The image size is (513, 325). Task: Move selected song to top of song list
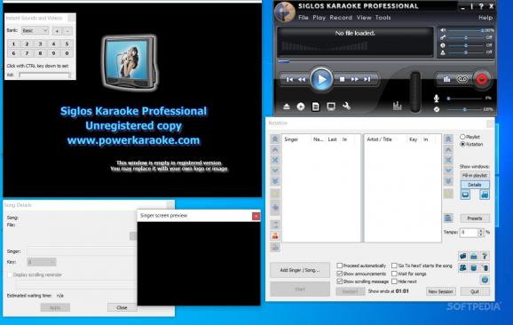(448, 139)
